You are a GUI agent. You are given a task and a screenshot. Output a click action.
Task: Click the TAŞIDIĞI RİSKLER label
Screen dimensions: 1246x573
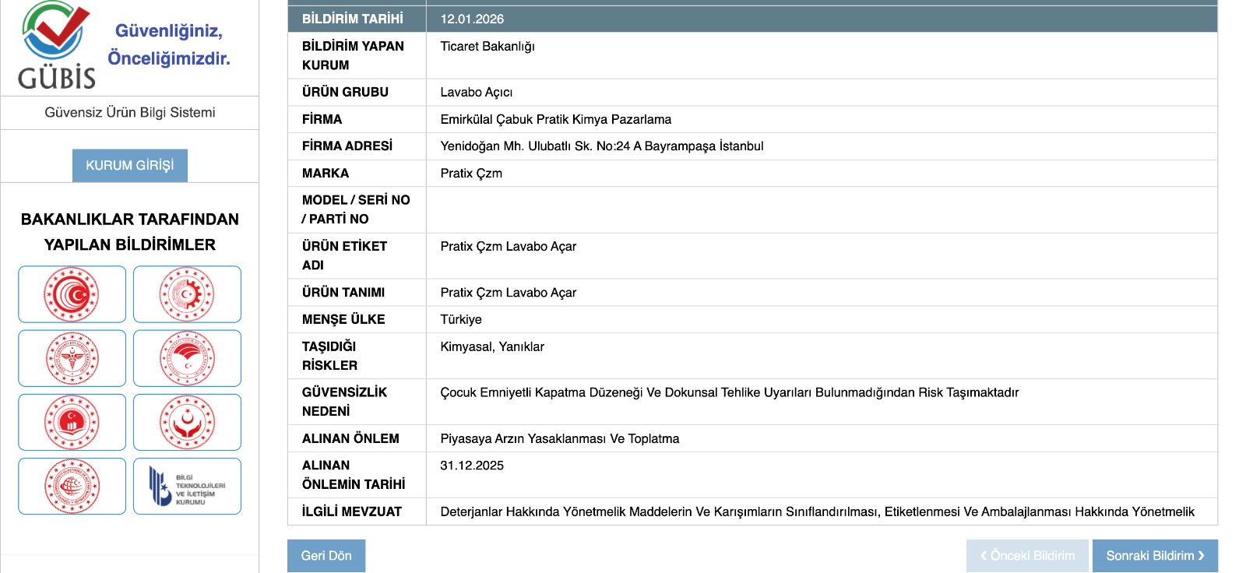pos(330,356)
